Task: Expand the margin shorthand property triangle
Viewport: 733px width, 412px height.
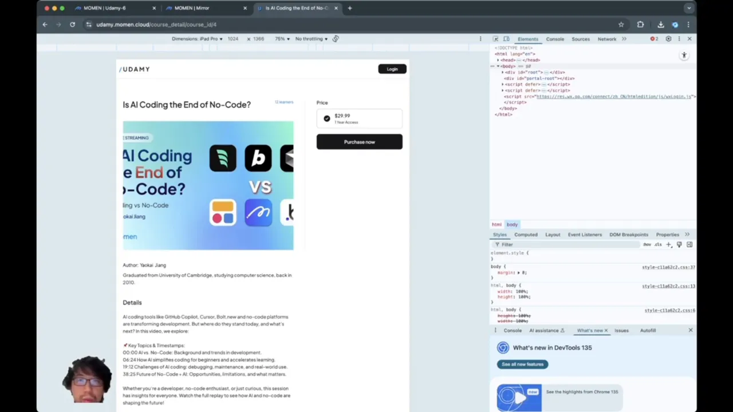Action: 518,273
